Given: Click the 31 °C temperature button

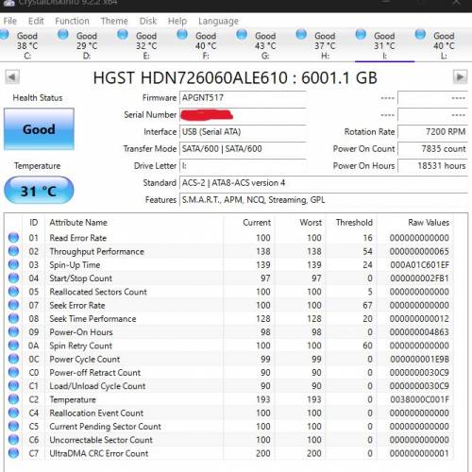Looking at the screenshot, I should (39, 190).
